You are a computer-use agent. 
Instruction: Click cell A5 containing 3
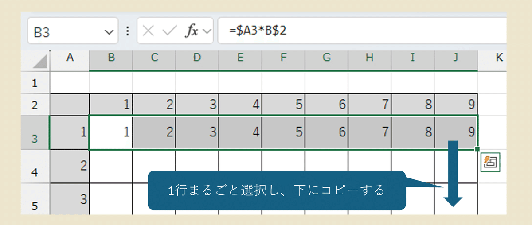[x=70, y=199]
